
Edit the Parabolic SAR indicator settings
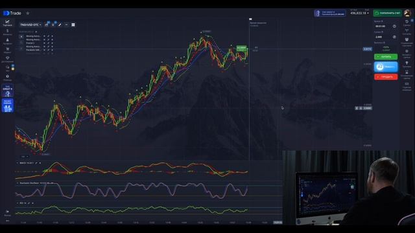point(48,50)
